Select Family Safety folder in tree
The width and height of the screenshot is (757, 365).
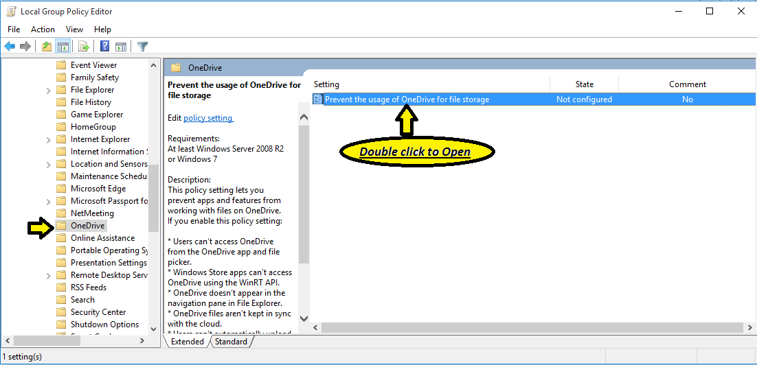[95, 77]
